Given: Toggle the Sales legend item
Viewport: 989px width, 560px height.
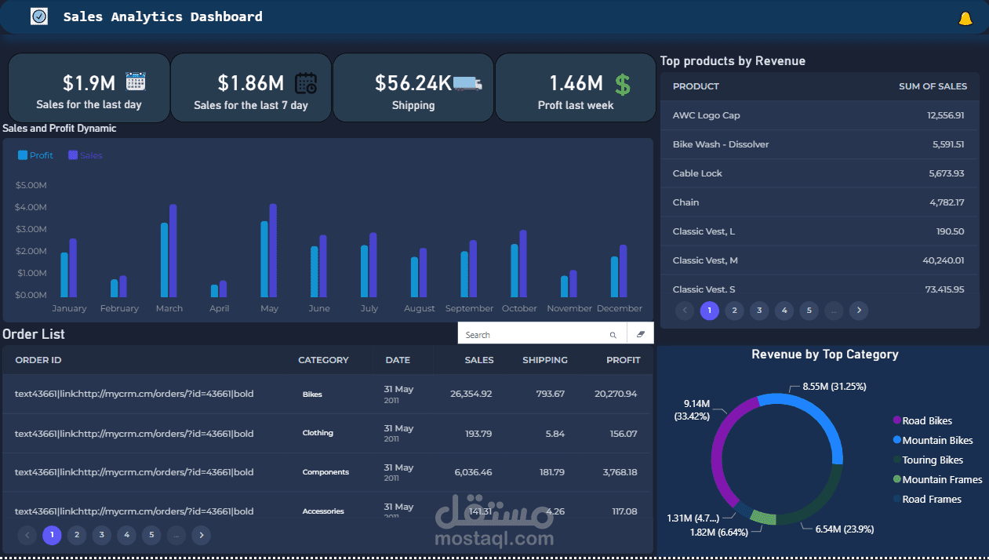Looking at the screenshot, I should click(x=85, y=155).
